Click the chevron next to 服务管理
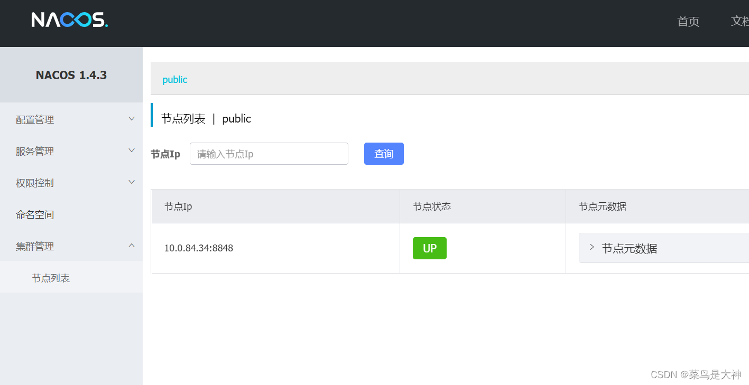Screen dimensions: 749x385 pos(132,151)
